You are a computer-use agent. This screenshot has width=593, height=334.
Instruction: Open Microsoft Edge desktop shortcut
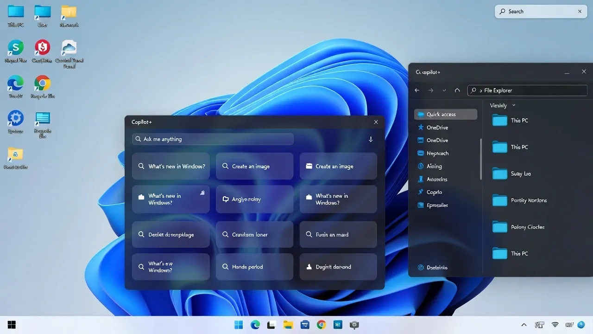coord(15,84)
